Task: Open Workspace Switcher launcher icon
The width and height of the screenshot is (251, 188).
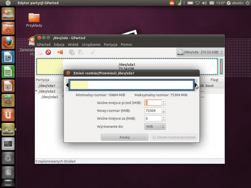Action: pyautogui.click(x=8, y=144)
